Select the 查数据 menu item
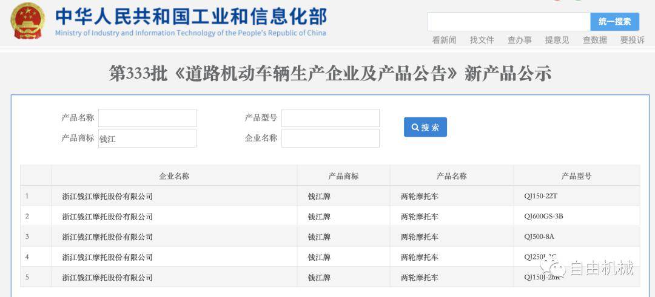The height and width of the screenshot is (297, 655). pyautogui.click(x=594, y=40)
